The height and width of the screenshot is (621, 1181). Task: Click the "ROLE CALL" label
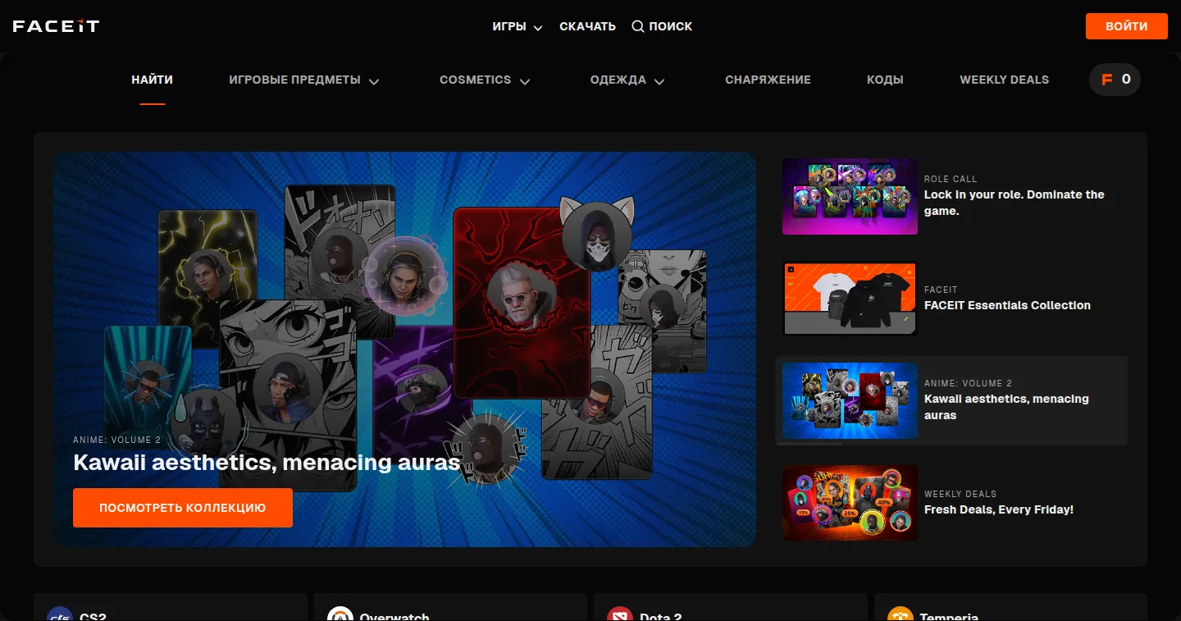951,179
